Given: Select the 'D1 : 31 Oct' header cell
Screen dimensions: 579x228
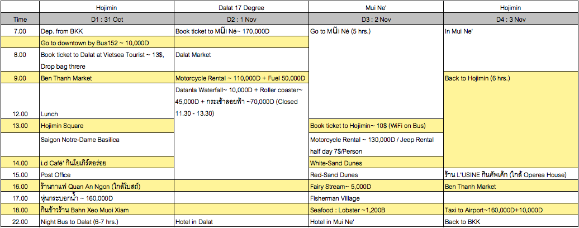Looking at the screenshot, I should tap(106, 20).
